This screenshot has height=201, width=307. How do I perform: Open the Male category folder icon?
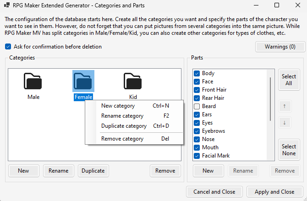click(33, 81)
